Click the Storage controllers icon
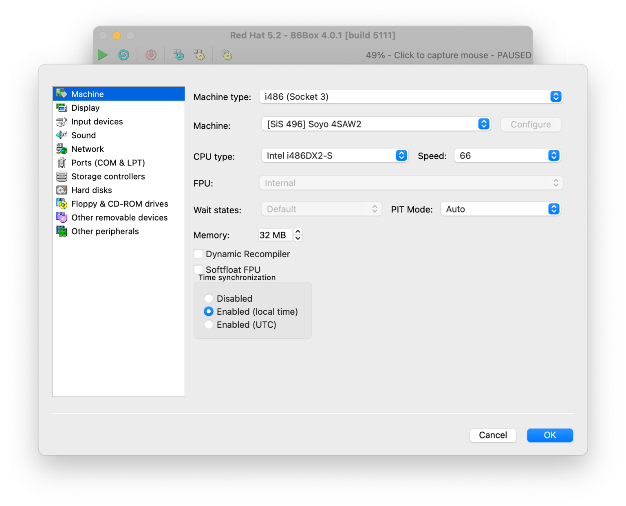 (x=62, y=176)
